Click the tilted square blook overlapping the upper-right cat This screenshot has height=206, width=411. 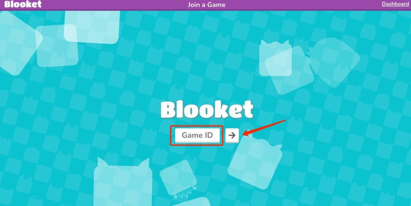coord(289,70)
